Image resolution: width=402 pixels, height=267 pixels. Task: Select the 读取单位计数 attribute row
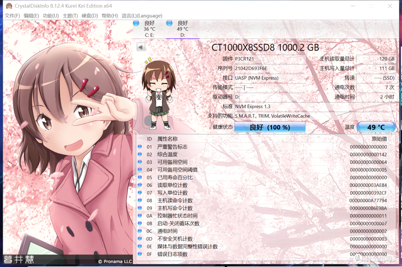click(x=262, y=185)
